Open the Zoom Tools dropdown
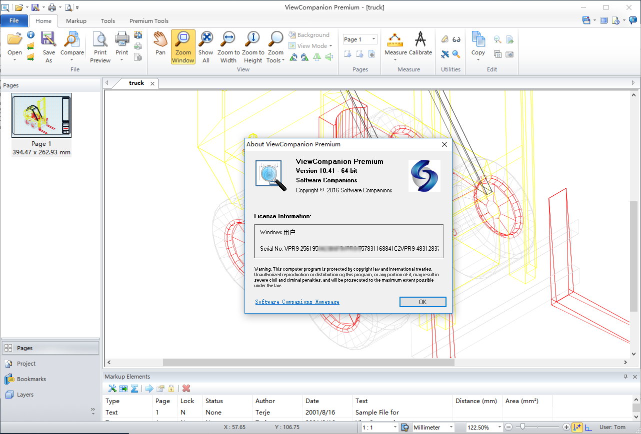The image size is (641, 434). click(x=275, y=46)
